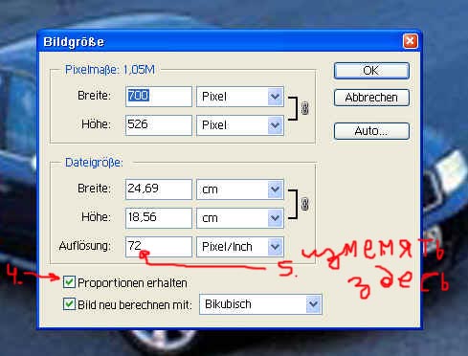Click the pixel Höhe field showing 526
The image size is (468, 356).
(159, 125)
